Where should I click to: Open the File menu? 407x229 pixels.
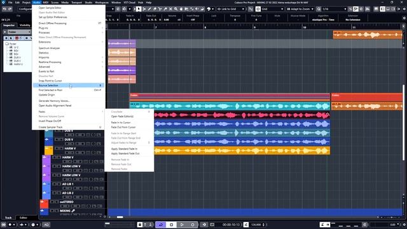point(10,3)
